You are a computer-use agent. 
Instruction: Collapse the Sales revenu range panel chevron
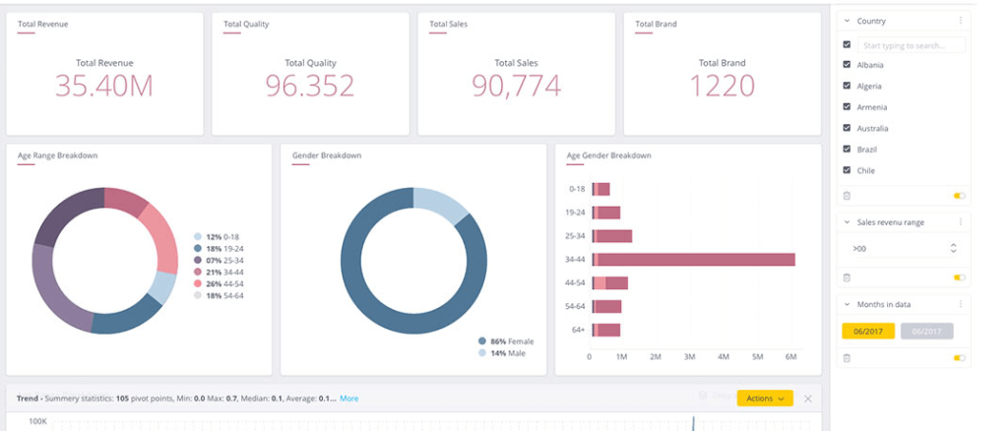847,222
